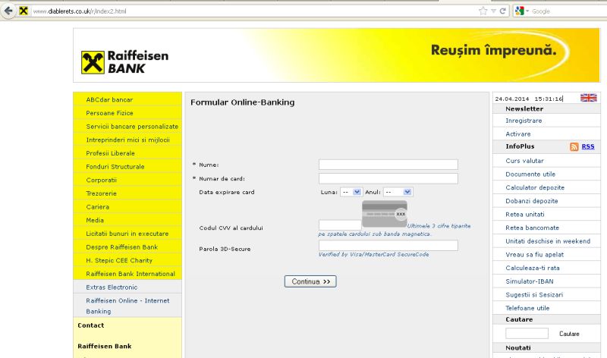The image size is (607, 358).
Task: Click the Contact heading
Action: pos(90,325)
